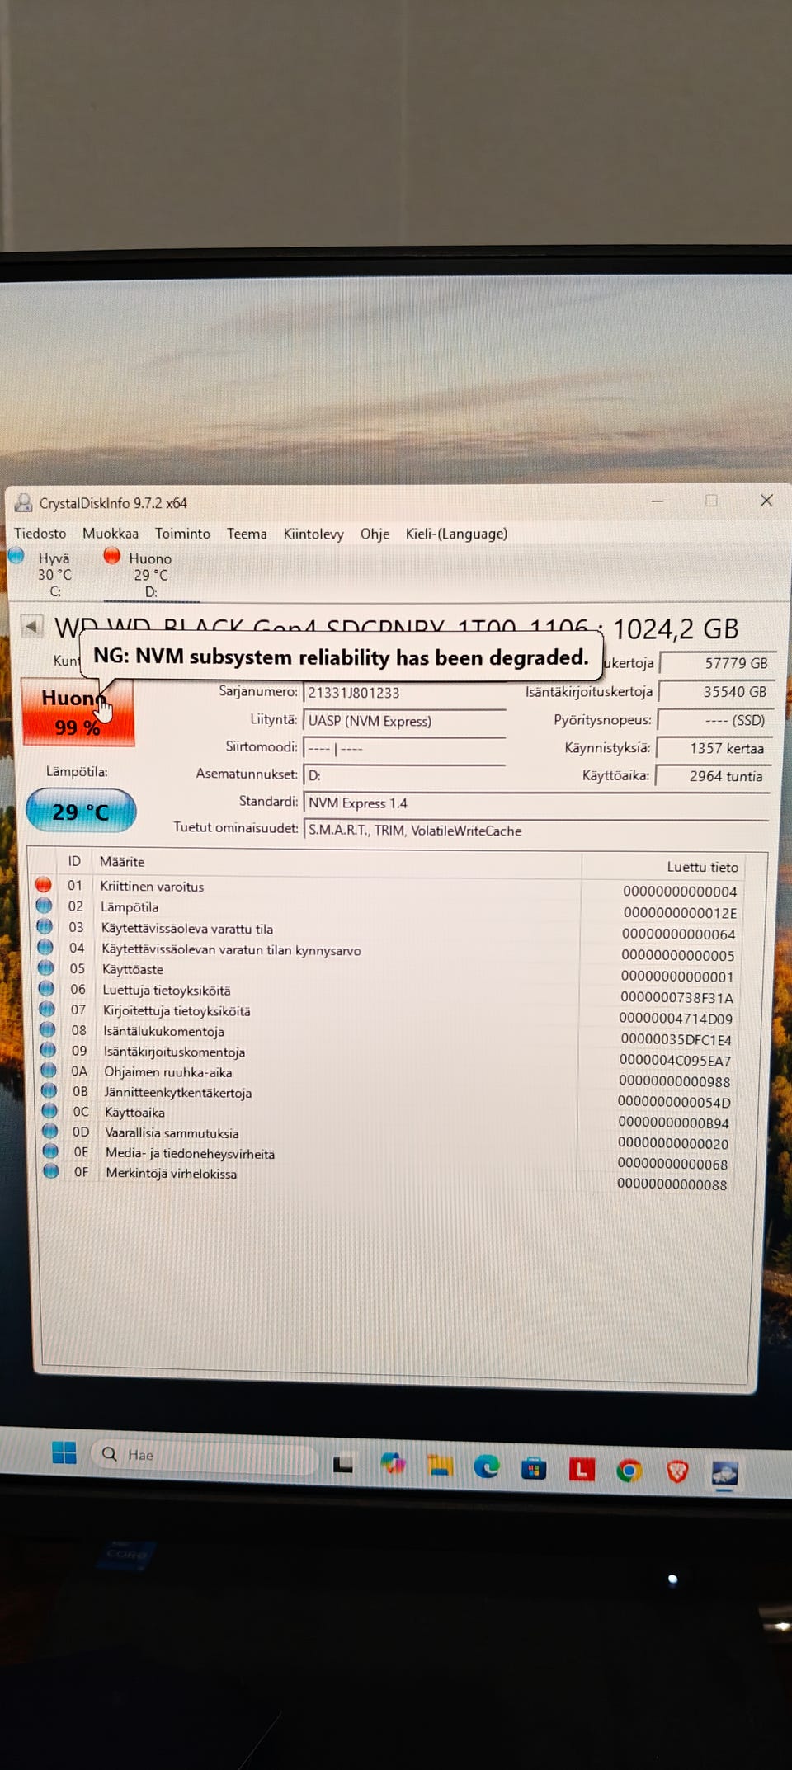
Task: Open the Tiedosto menu
Action: click(x=40, y=534)
